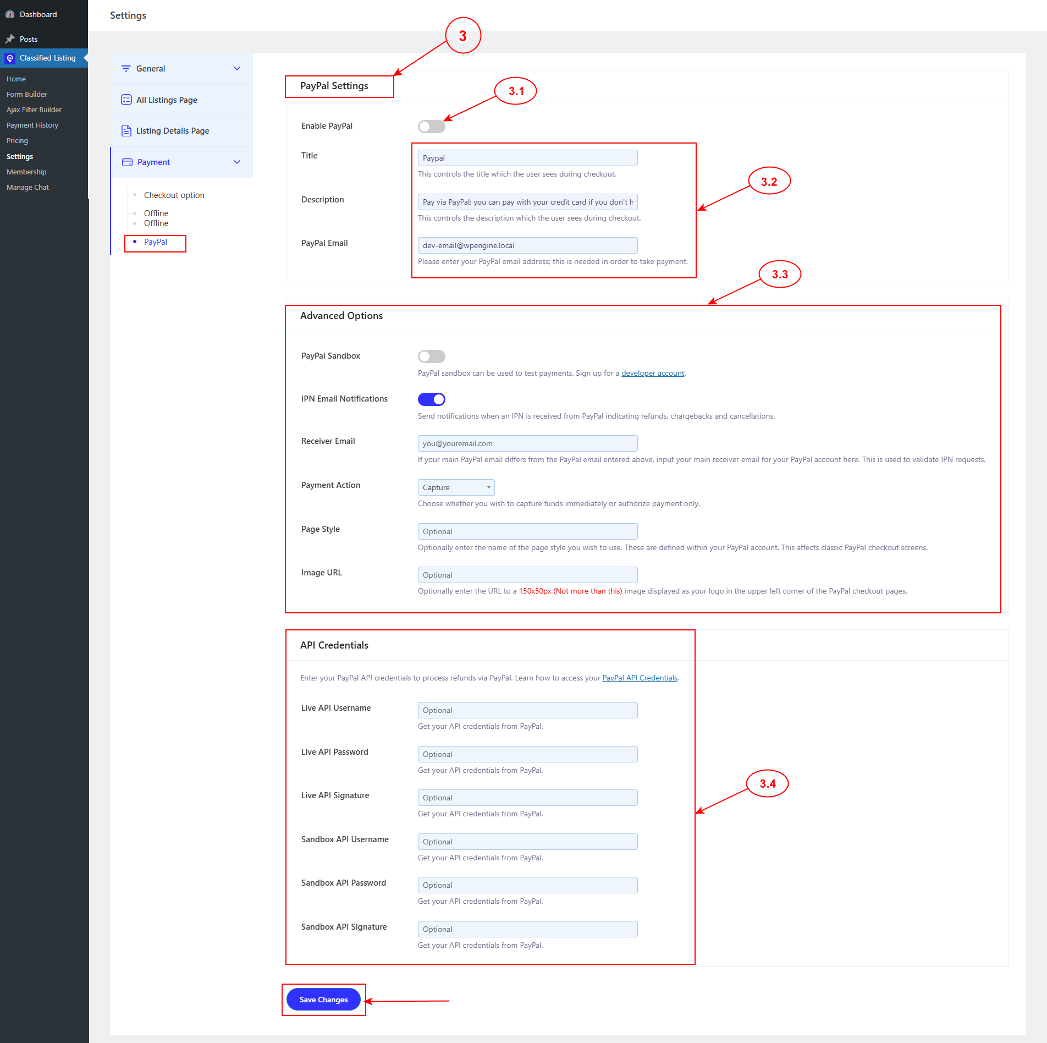This screenshot has width=1047, height=1043.
Task: Click the Sandbox API Username field
Action: [527, 842]
